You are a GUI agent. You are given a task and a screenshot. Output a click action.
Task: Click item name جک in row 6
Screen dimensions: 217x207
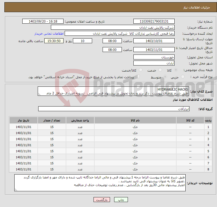tap(135, 157)
